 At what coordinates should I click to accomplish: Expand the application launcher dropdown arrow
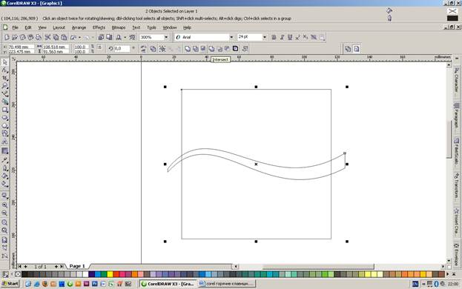[125, 38]
